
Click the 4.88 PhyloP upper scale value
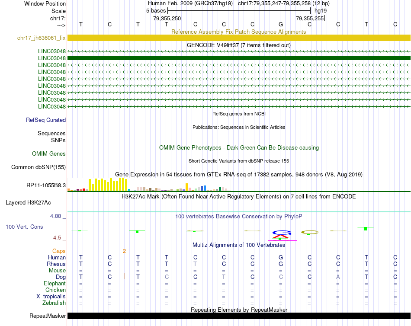(55, 216)
